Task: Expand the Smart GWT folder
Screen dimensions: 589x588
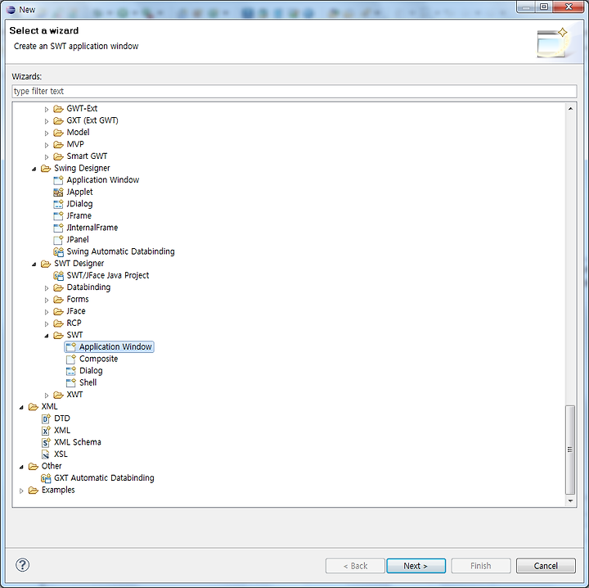Action: pos(47,157)
